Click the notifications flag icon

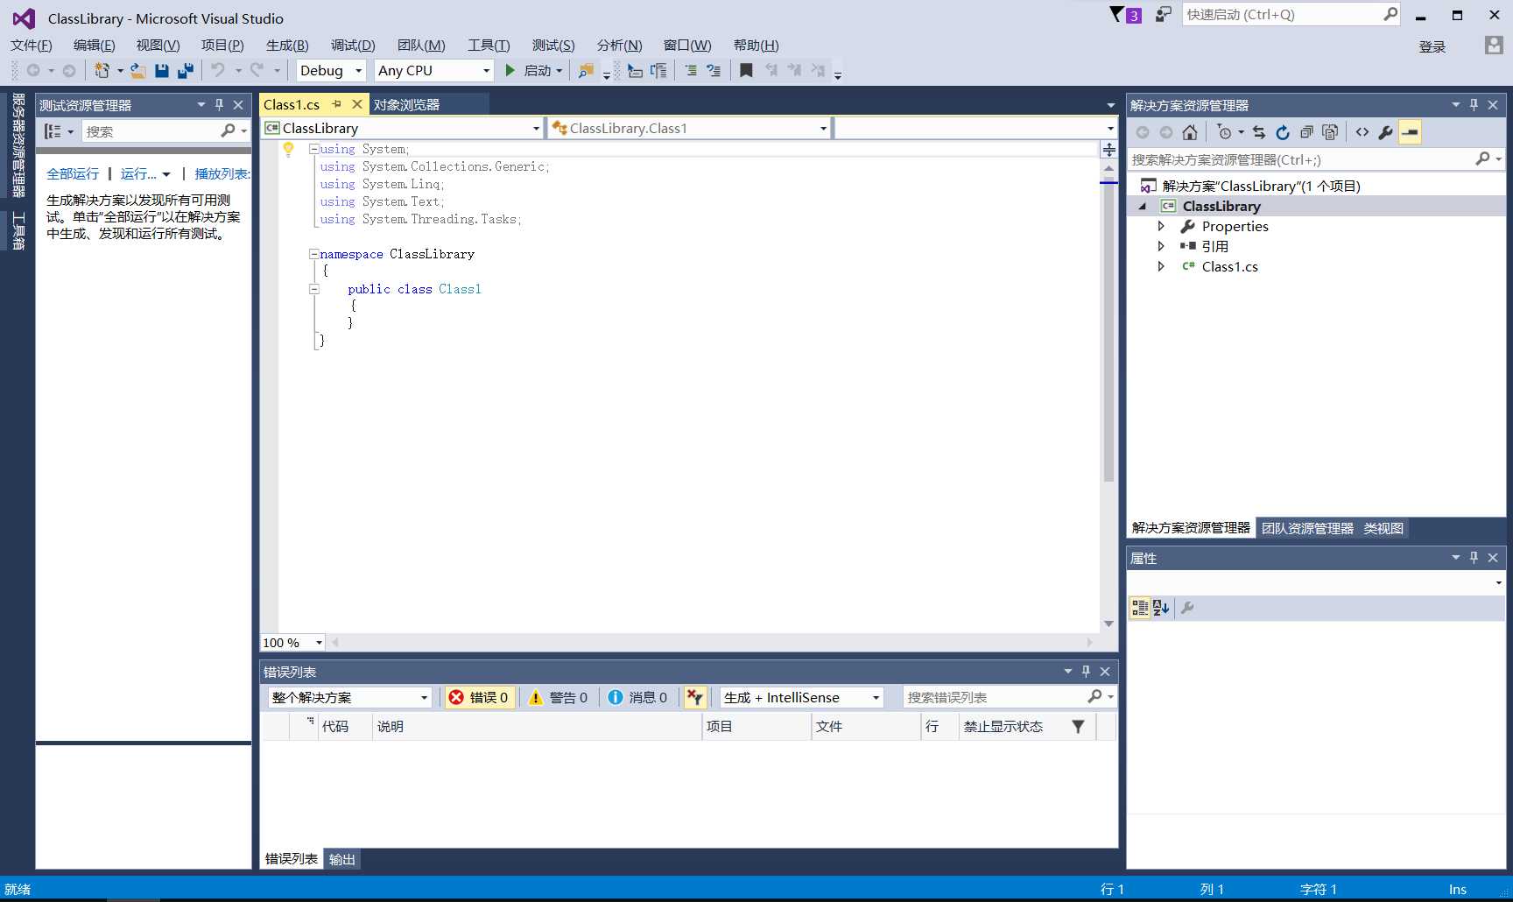click(1116, 14)
